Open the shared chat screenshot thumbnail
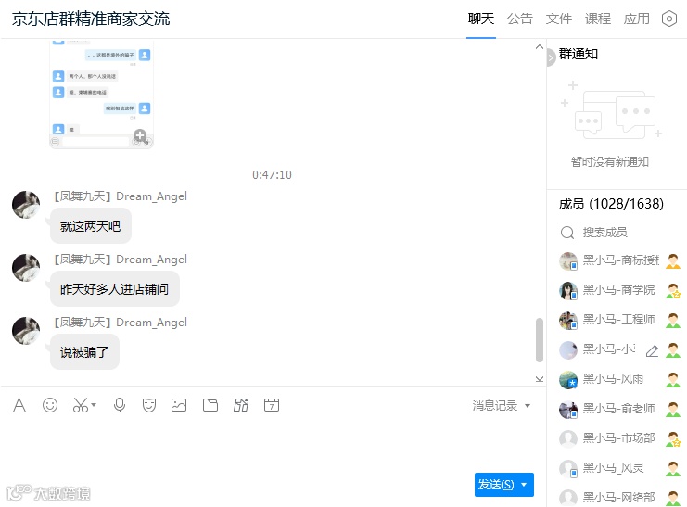This screenshot has width=687, height=507. click(x=101, y=95)
